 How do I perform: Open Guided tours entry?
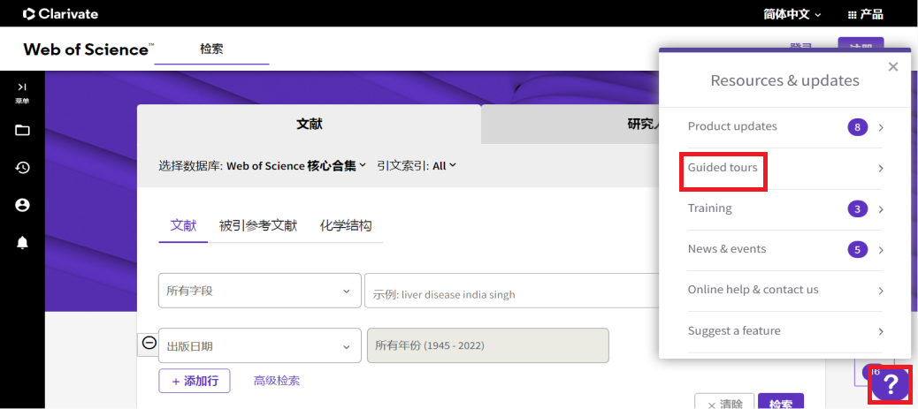pyautogui.click(x=784, y=168)
